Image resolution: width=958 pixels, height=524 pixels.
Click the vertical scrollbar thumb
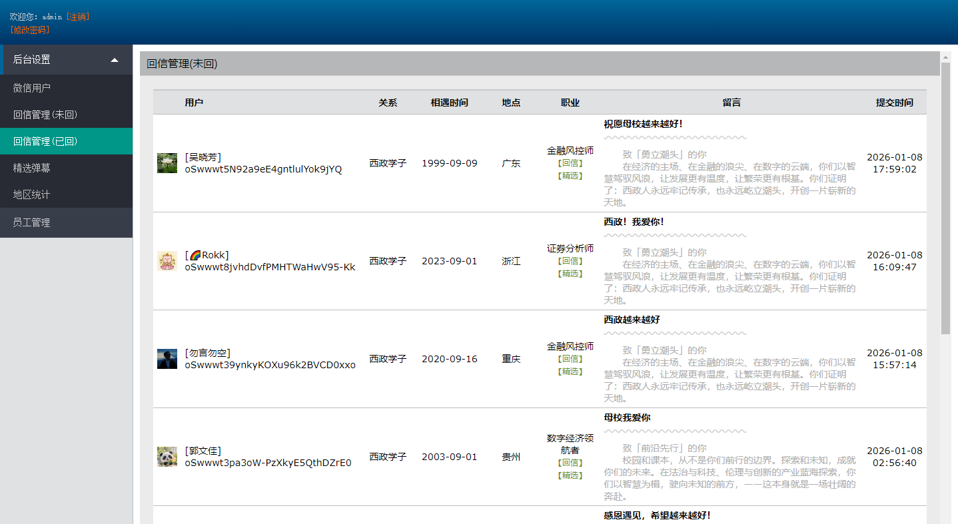coord(945,200)
